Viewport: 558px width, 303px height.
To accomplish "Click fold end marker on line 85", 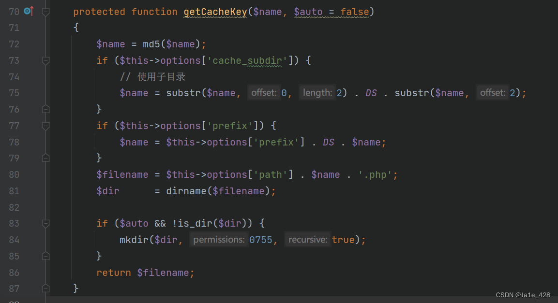I will [x=45, y=256].
